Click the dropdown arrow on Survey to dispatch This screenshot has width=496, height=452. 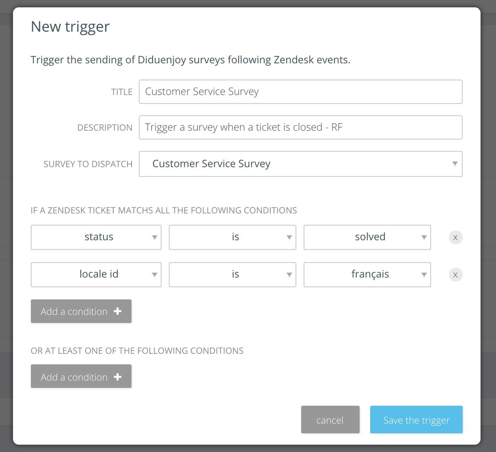[x=454, y=164]
